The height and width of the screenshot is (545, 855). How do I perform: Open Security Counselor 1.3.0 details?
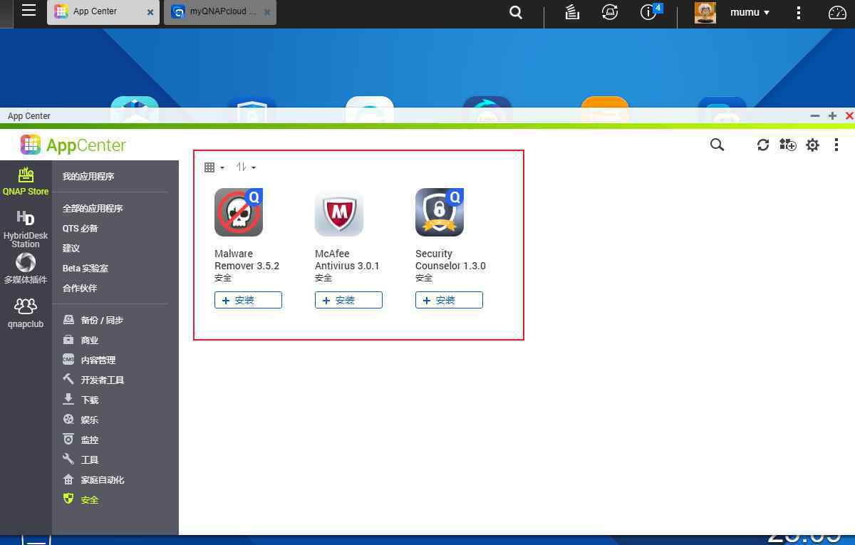[x=450, y=259]
